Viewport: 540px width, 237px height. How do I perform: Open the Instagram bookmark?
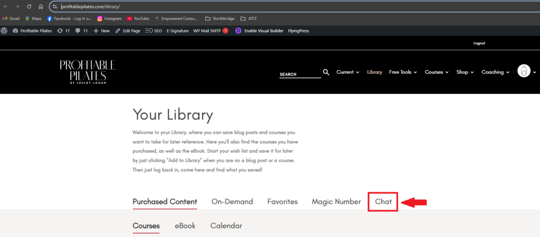[109, 18]
